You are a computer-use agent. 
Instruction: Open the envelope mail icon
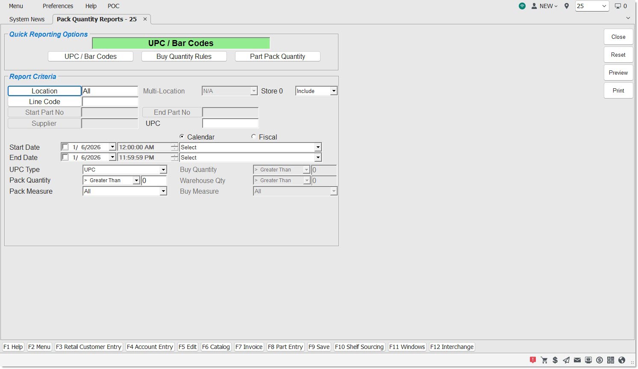[x=577, y=360]
